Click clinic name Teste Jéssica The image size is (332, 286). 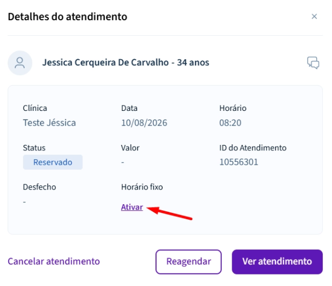pyautogui.click(x=49, y=122)
